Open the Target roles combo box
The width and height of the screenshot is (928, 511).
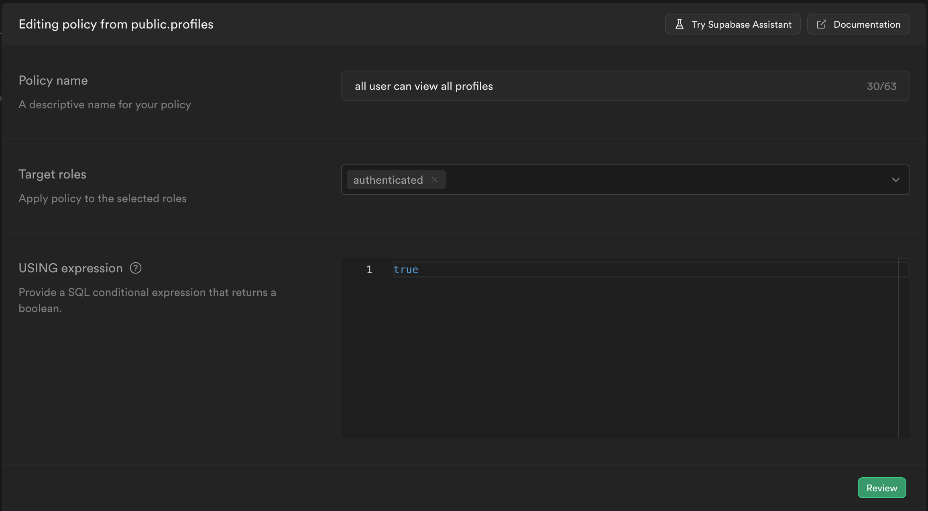[x=662, y=180]
